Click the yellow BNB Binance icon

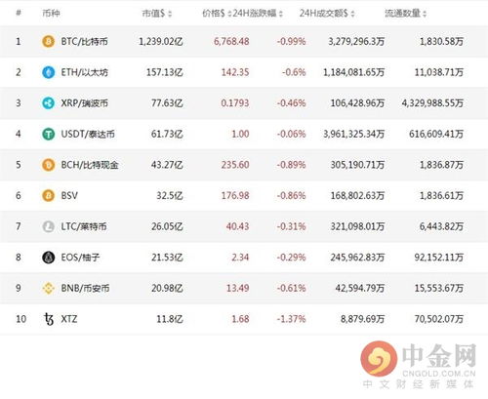pyautogui.click(x=48, y=288)
